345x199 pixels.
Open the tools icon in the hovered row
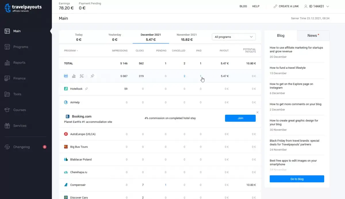point(82,76)
